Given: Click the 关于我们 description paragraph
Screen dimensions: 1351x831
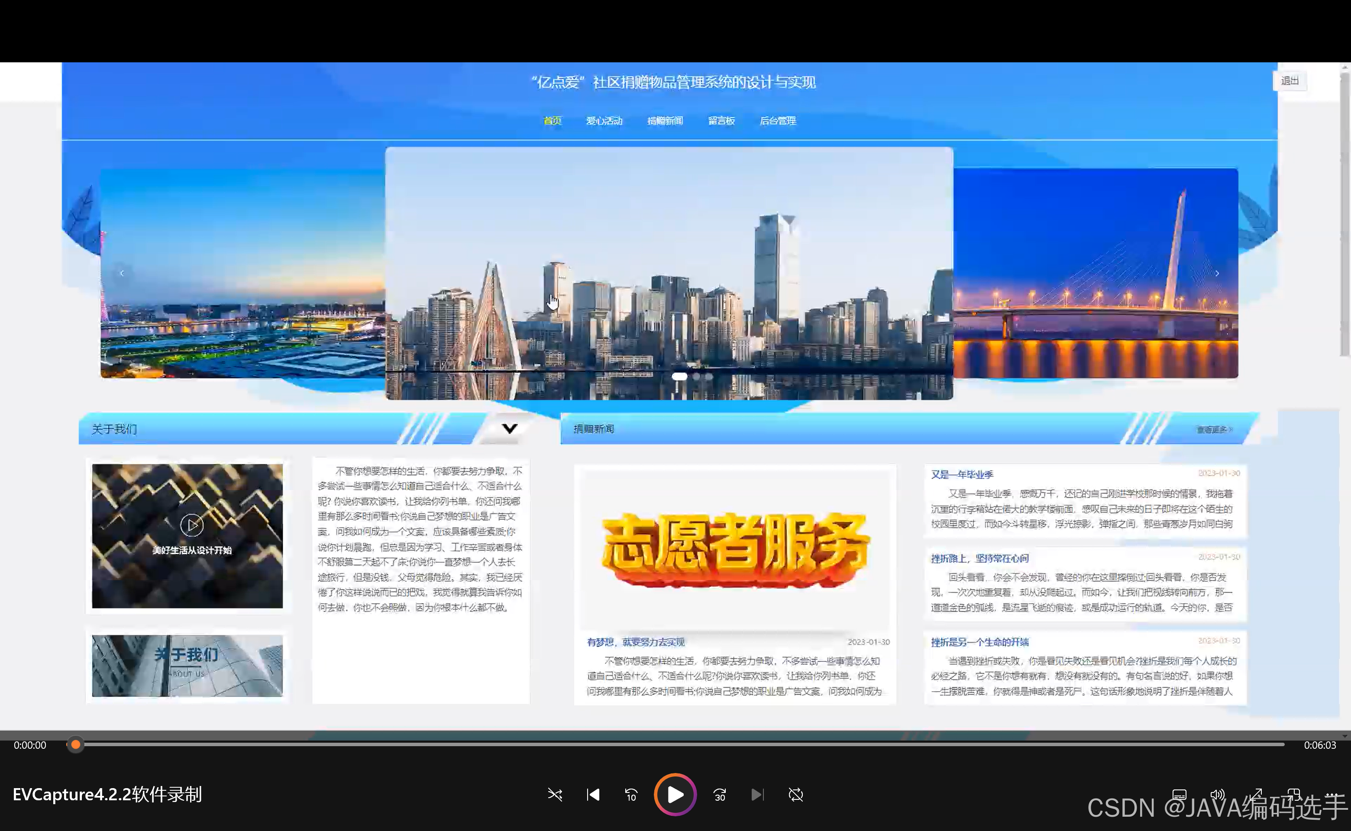Looking at the screenshot, I should click(x=420, y=539).
